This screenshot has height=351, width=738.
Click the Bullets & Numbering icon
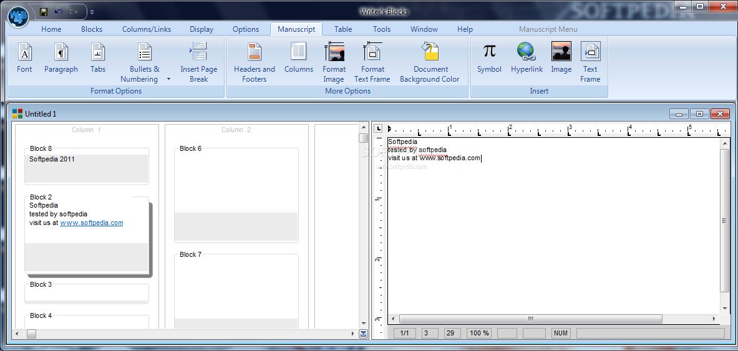(145, 51)
